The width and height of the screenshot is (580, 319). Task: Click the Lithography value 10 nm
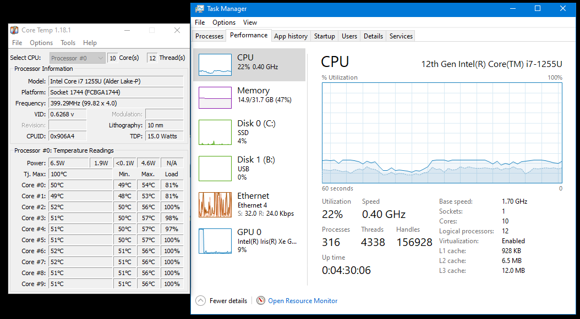pyautogui.click(x=164, y=125)
